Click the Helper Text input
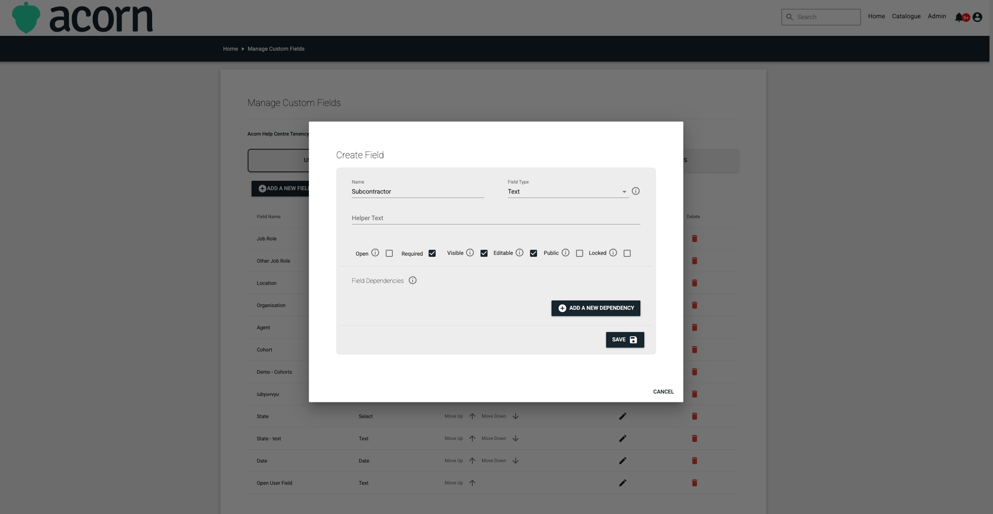Screen dimensions: 993x514 496,218
